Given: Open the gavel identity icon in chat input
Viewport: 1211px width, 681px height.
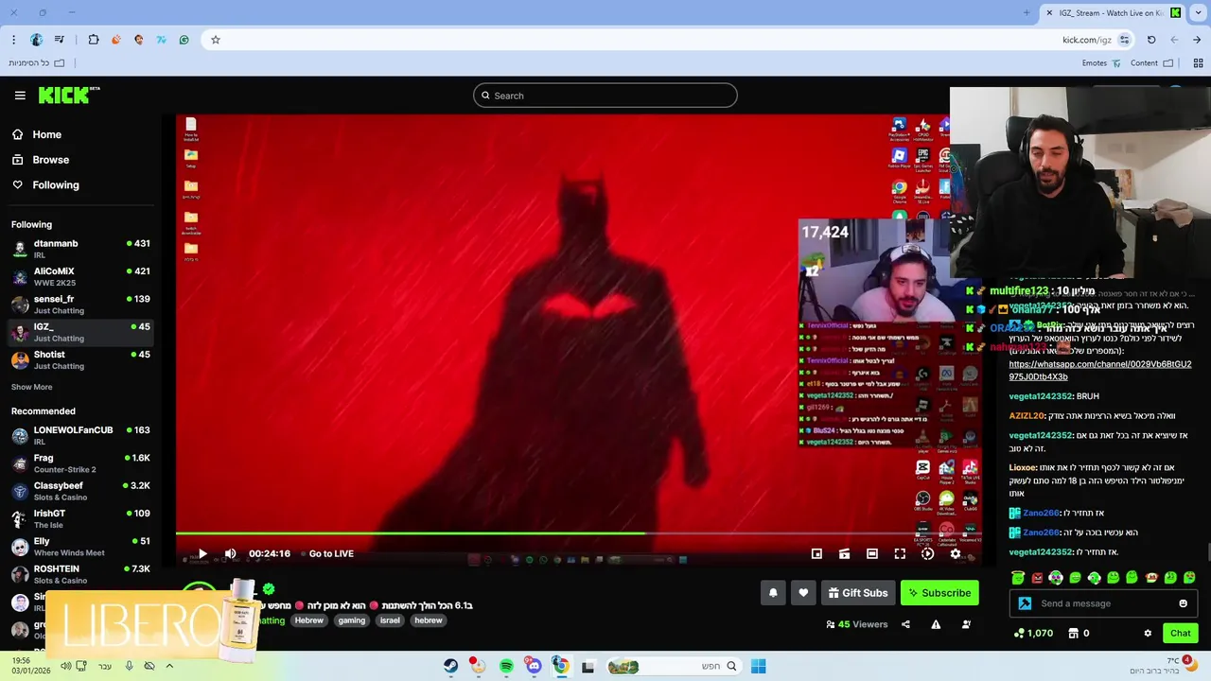Looking at the screenshot, I should (1025, 603).
